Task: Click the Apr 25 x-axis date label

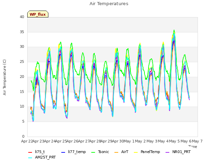Action: pos(61,141)
